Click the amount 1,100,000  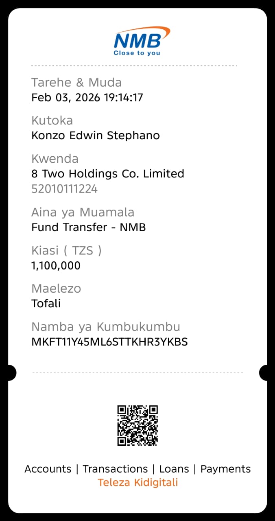click(x=56, y=266)
